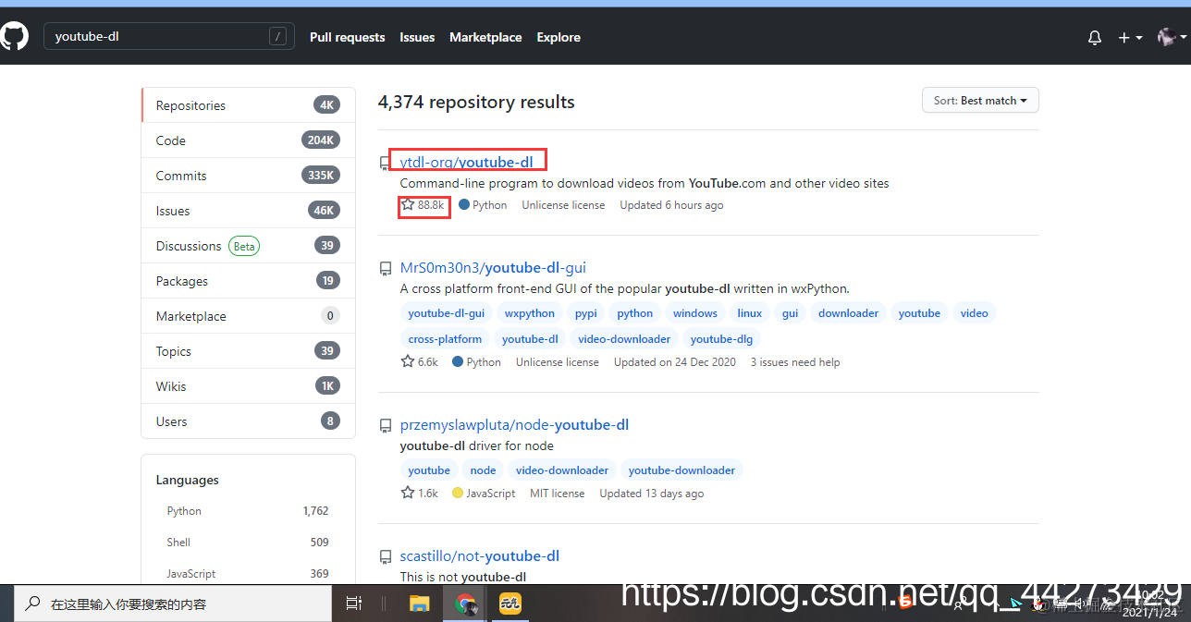Screen dimensions: 1191x622
Task: Filter by Python language
Action: click(x=248, y=511)
